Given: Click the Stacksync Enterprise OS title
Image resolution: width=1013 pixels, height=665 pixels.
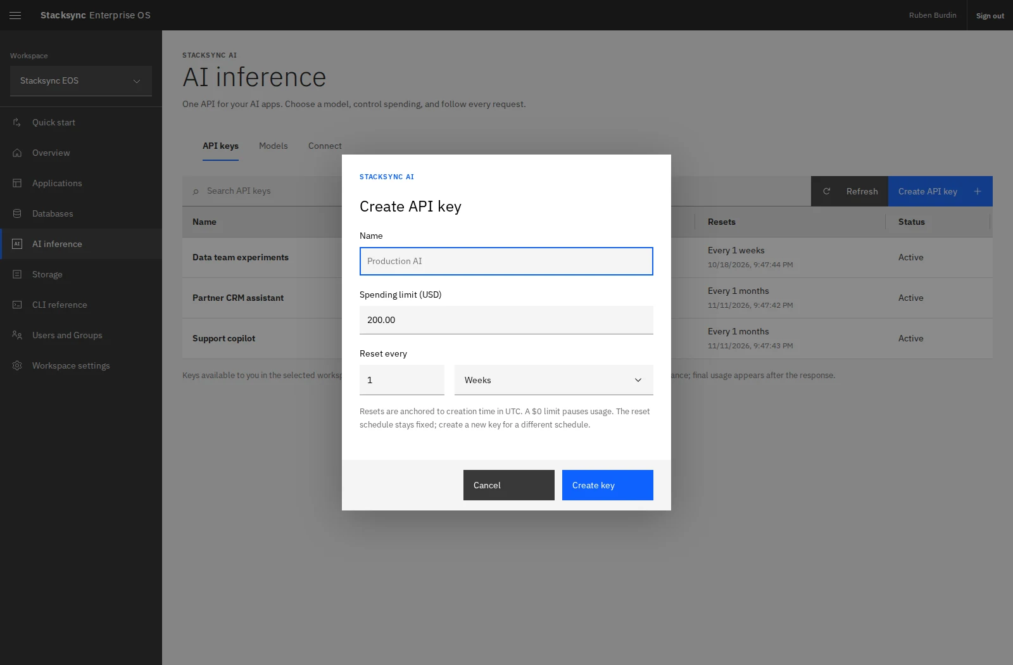Looking at the screenshot, I should (96, 15).
